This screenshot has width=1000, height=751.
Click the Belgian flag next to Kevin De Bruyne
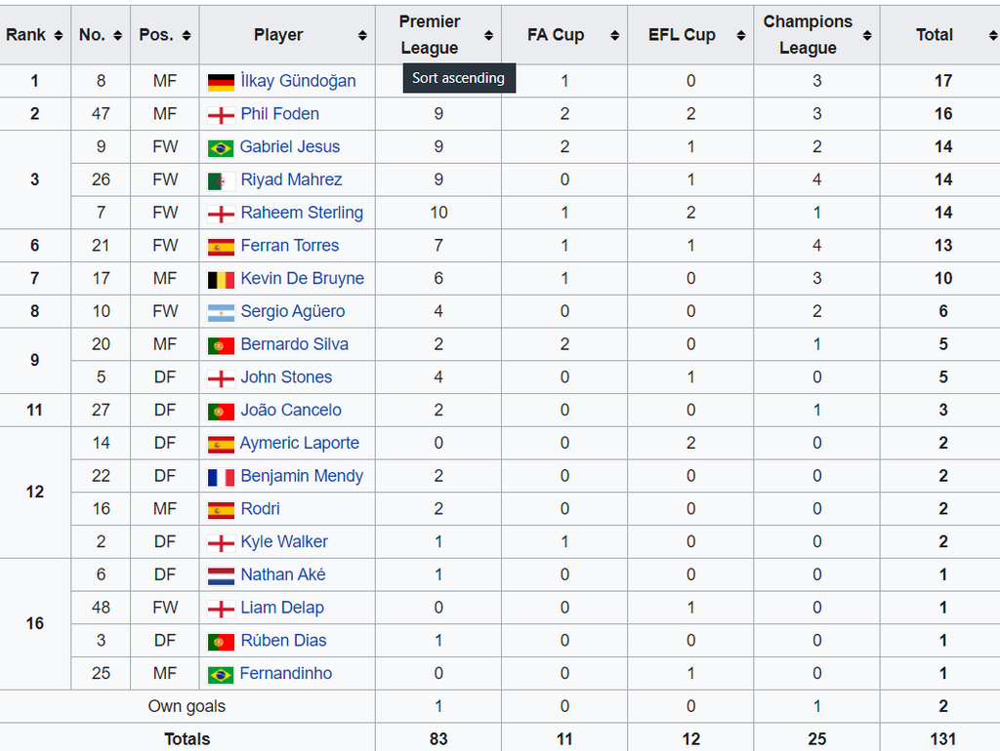pos(221,280)
